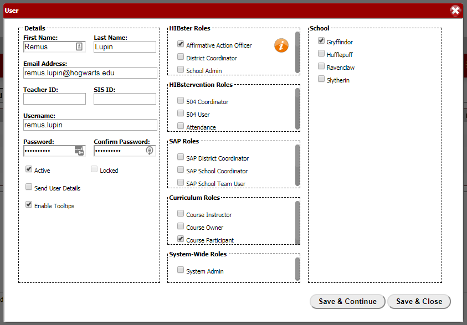
Task: Click the System-Wide Roles scrollbar
Action: (x=297, y=269)
